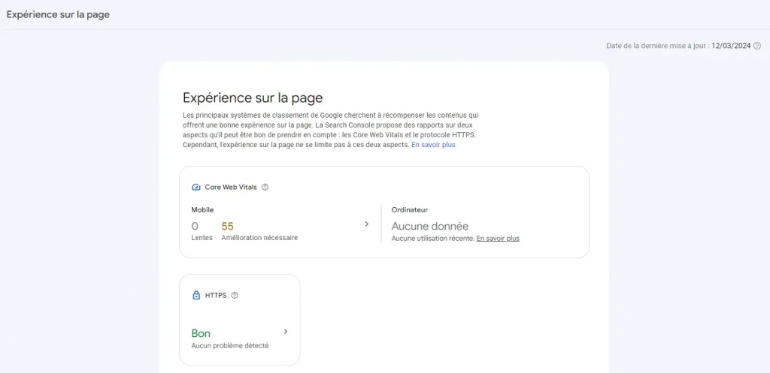770x373 pixels.
Task: Click the '55' URLs needing improvement count
Action: [227, 226]
